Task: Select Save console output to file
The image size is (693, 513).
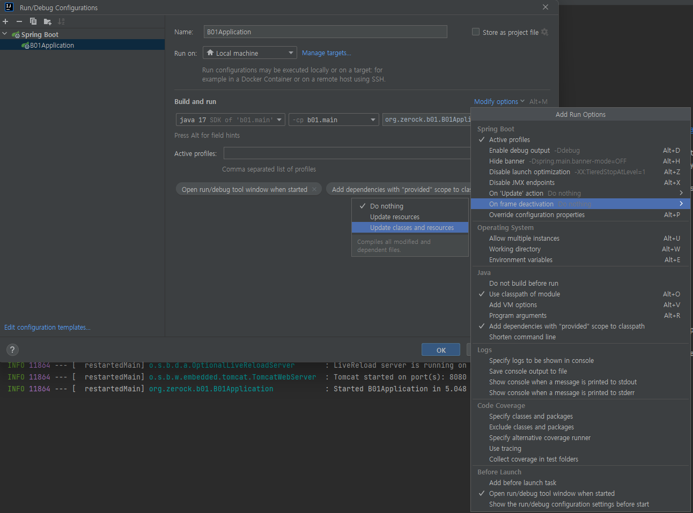Action: (580, 371)
